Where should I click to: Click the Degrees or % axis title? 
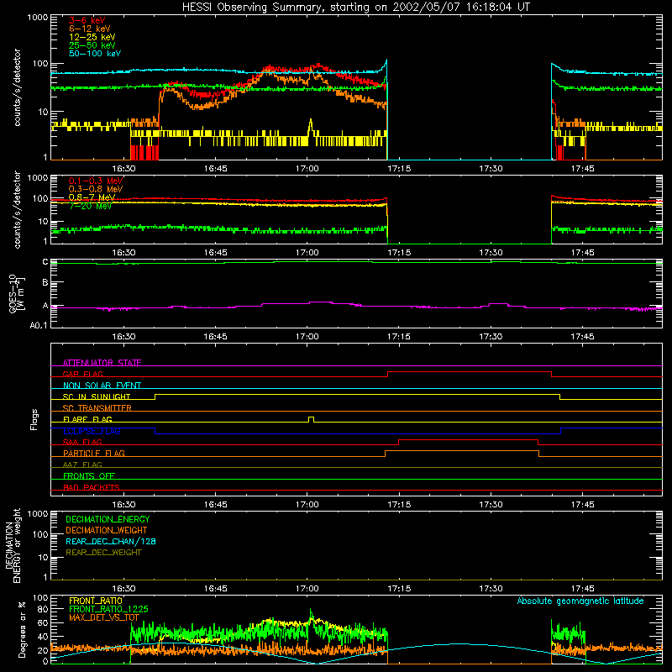22,629
